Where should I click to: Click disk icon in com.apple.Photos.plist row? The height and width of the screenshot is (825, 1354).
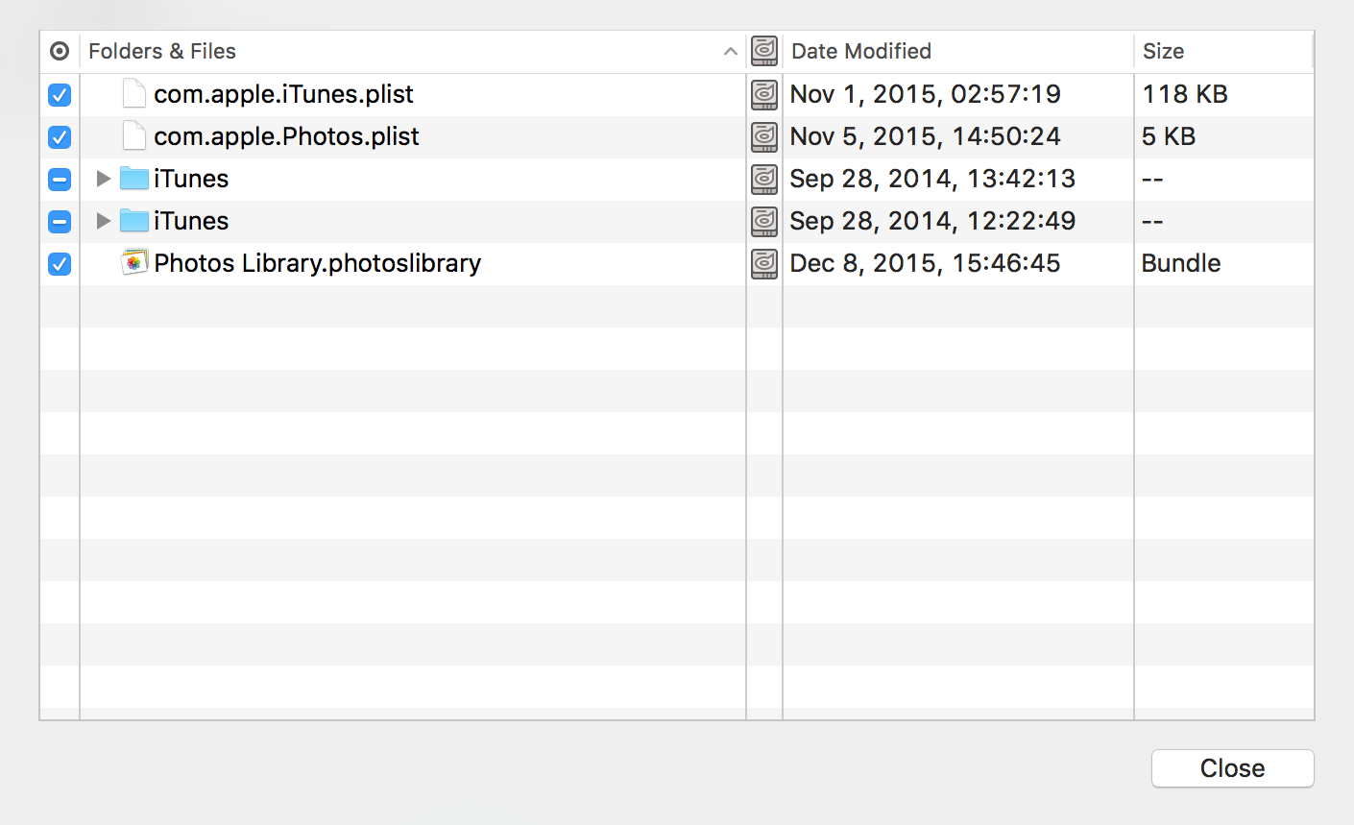[764, 136]
